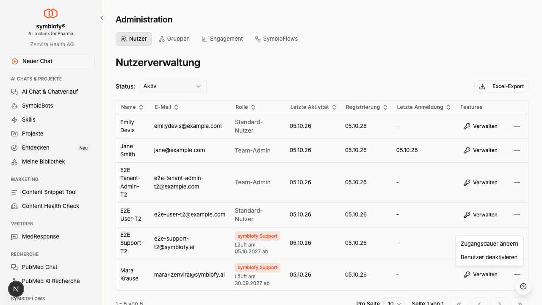Click Verwalten for Jane Smith
Viewport: 542px width, 305px height.
(x=481, y=150)
